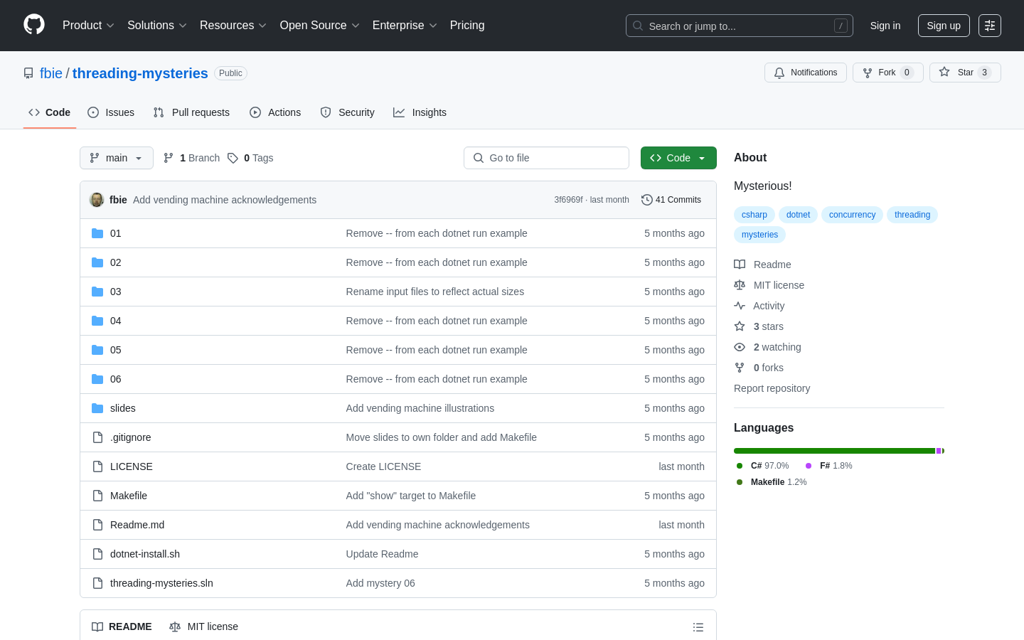Screen dimensions: 1024x640
Task: Click the Sign up button
Action: pyautogui.click(x=944, y=26)
